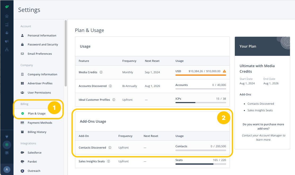Click the settings sidebar scrollbar
The height and width of the screenshot is (175, 295).
[66, 53]
